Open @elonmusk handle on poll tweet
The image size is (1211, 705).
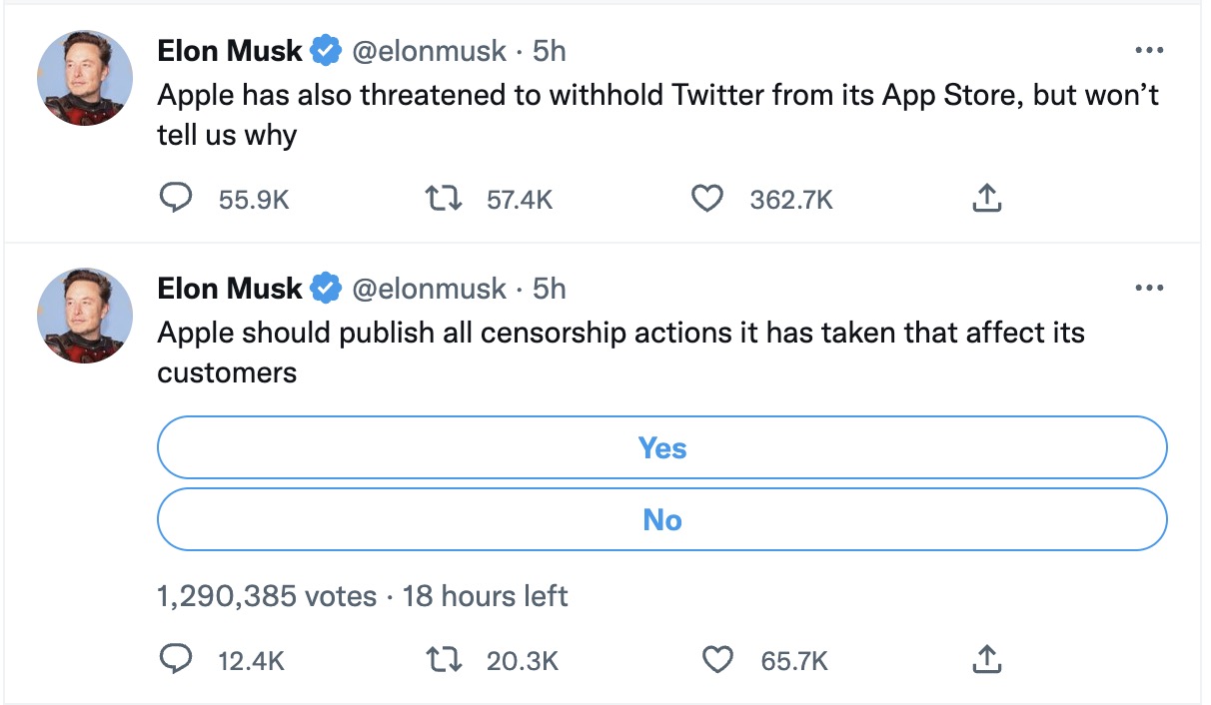tap(429, 289)
